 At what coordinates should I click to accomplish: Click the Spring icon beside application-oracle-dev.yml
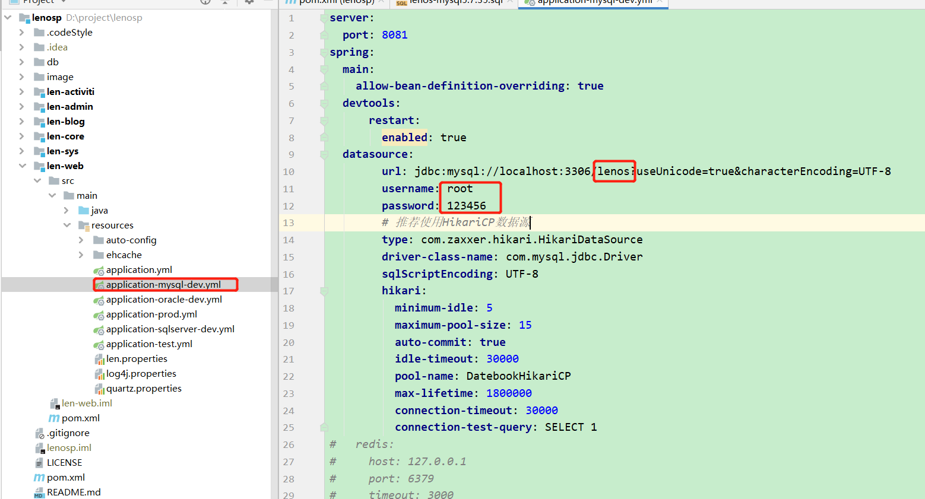pyautogui.click(x=99, y=300)
